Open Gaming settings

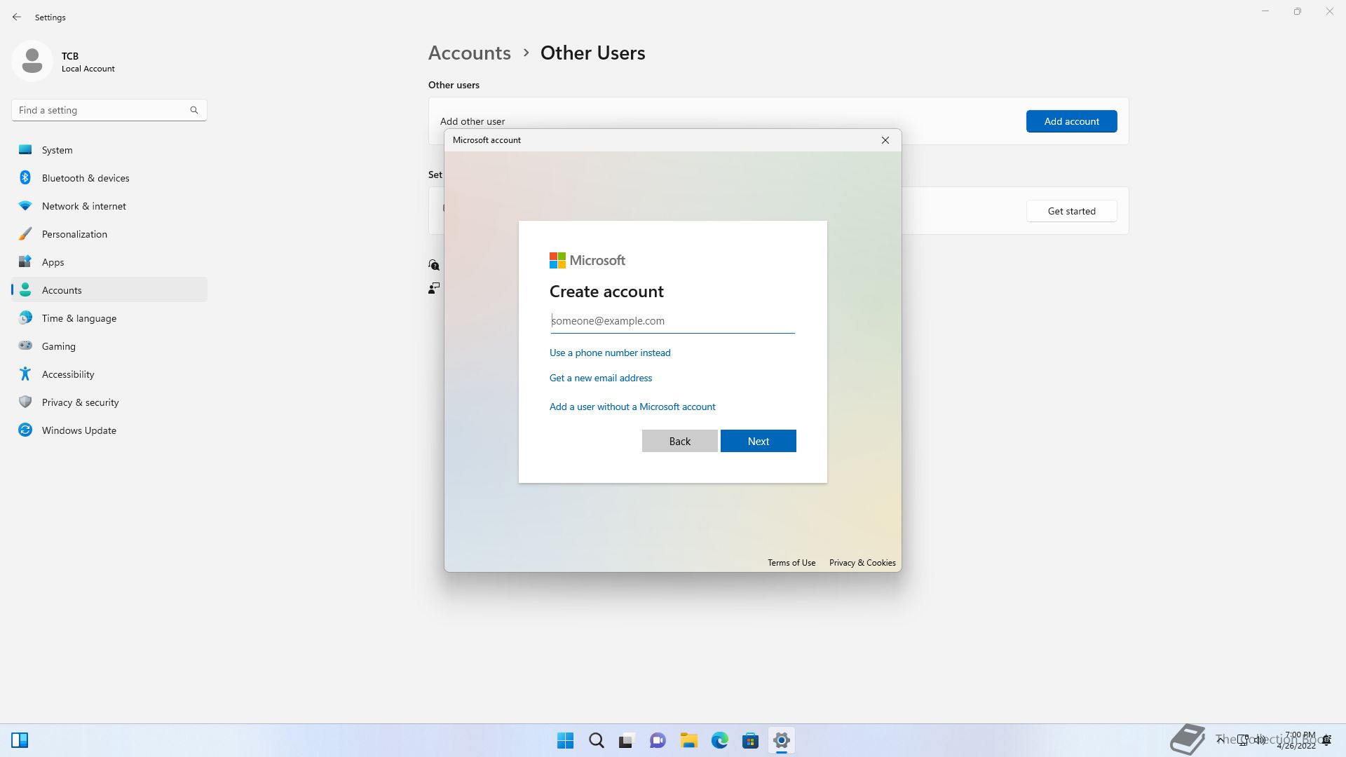pyautogui.click(x=58, y=346)
